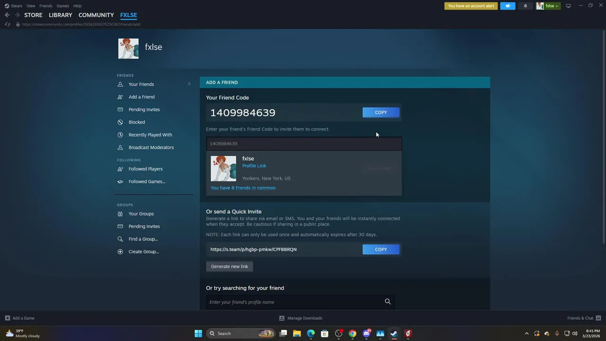Click the quick invite URL text
Screen dimensions: 606x341
[x=253, y=249]
